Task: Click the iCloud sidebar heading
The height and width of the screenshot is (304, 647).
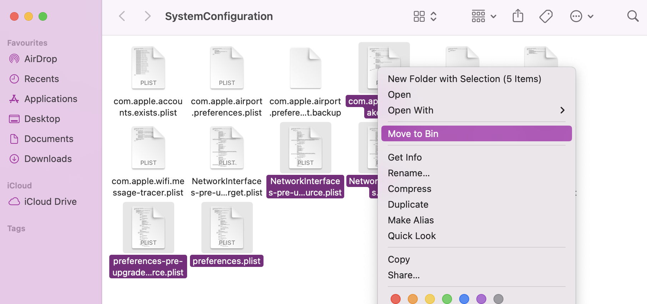Action: (19, 186)
